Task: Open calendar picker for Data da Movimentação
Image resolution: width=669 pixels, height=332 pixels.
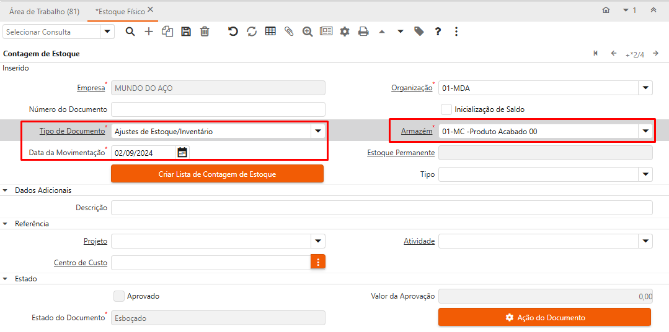Action: pyautogui.click(x=182, y=152)
